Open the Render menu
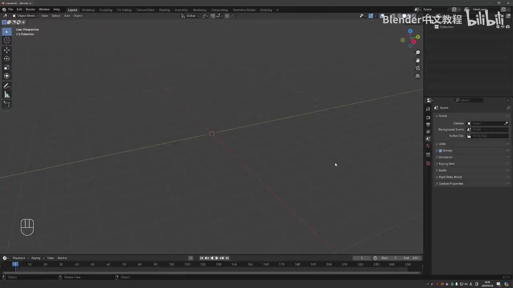 [30, 10]
